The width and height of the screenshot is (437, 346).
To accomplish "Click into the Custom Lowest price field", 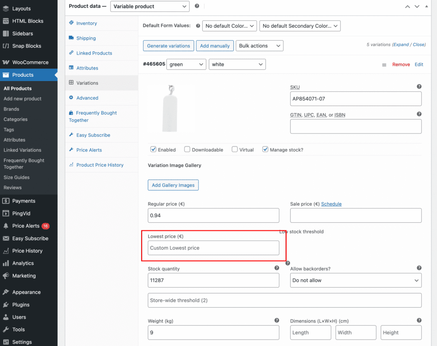I will (213, 248).
